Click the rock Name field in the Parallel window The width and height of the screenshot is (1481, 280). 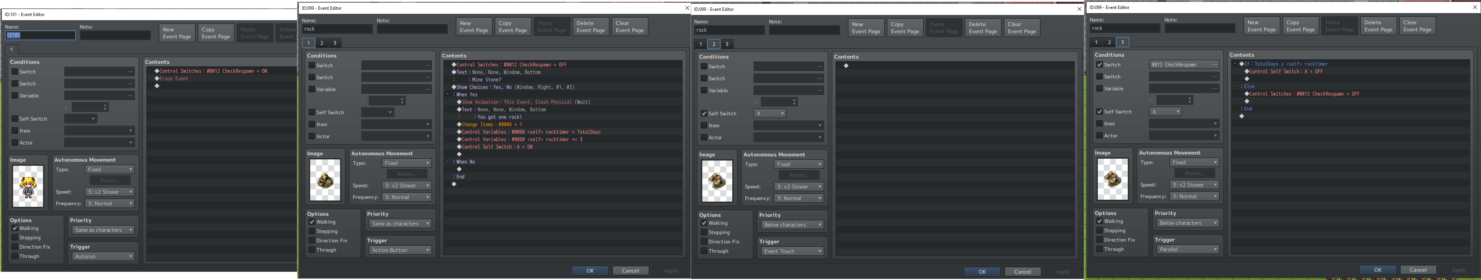[x=1124, y=28]
